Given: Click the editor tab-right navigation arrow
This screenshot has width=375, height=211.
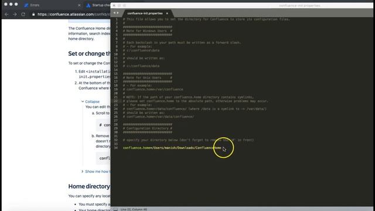Looking at the screenshot, I should 117,13.
